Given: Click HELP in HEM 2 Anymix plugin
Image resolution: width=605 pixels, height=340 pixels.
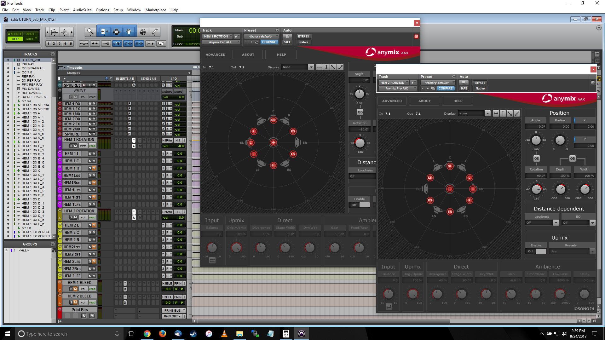Looking at the screenshot, I should 458,101.
